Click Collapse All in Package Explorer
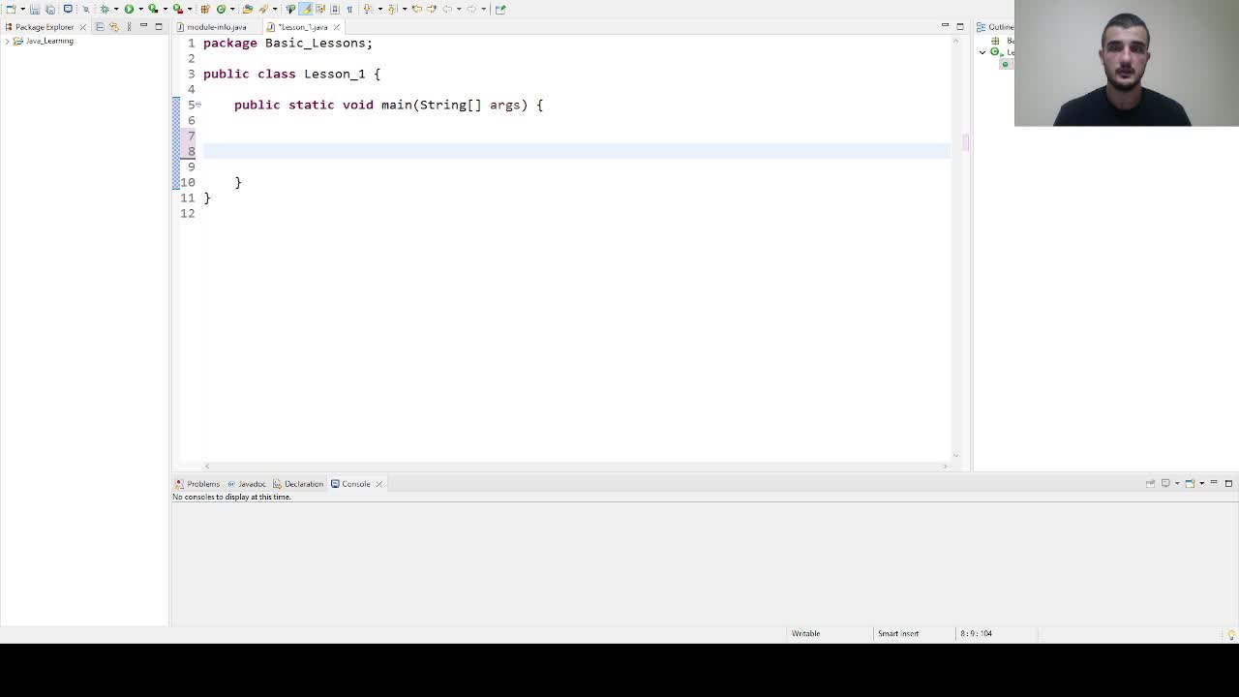Image resolution: width=1239 pixels, height=697 pixels. (x=100, y=27)
